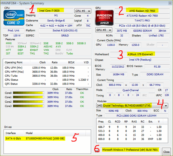This screenshot has height=156, width=173.
Task: Select the CPU Status row
Action: point(47,80)
